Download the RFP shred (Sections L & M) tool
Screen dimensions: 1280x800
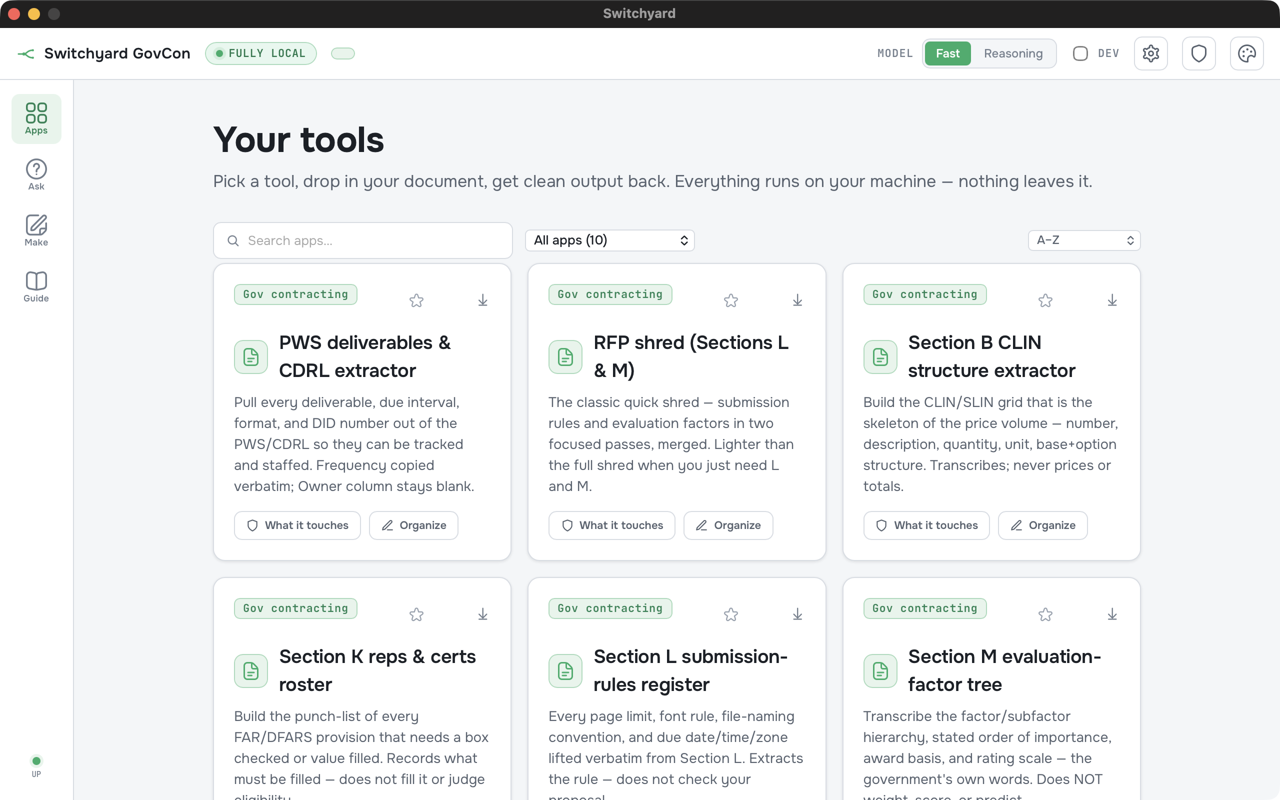pyautogui.click(x=797, y=300)
